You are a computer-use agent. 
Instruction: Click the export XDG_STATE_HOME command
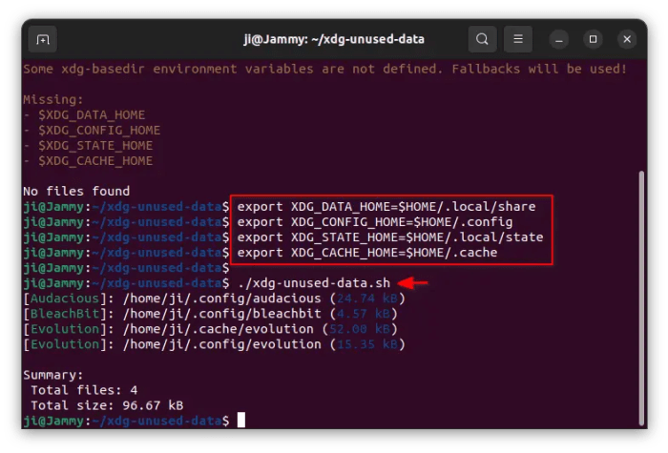tap(390, 237)
